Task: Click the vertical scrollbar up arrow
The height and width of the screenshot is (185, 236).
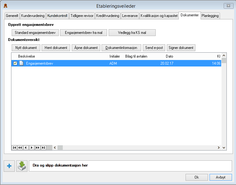Action: tap(224, 55)
